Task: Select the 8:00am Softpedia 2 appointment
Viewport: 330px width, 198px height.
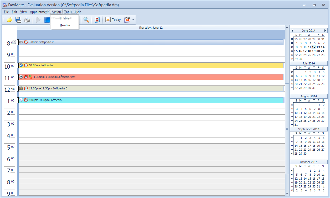Action: pyautogui.click(x=151, y=42)
